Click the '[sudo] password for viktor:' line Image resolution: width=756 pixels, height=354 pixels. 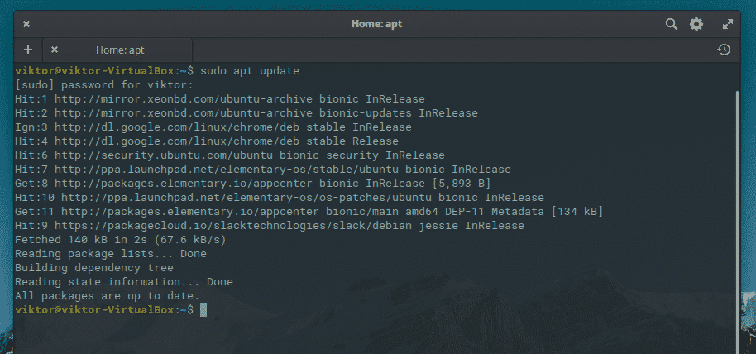[104, 85]
